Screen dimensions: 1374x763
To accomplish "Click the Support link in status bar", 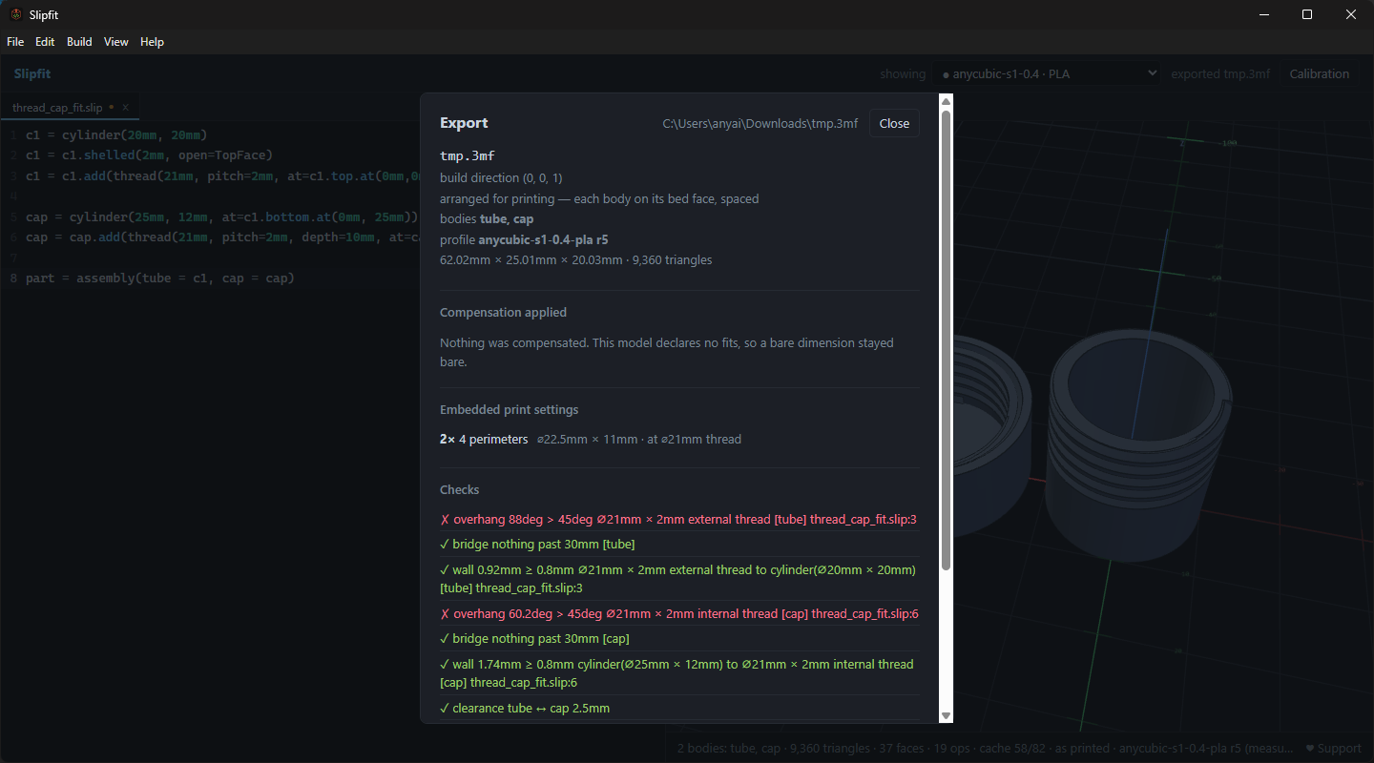I will 1334,749.
